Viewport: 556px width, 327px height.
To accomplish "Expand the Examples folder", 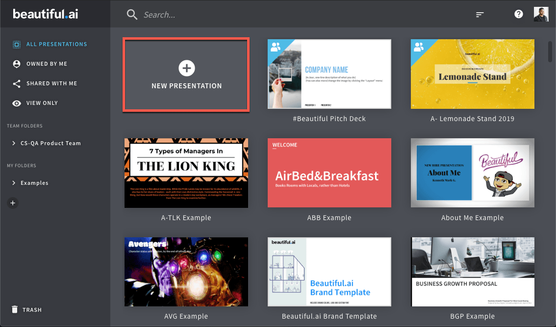I will pyautogui.click(x=13, y=183).
